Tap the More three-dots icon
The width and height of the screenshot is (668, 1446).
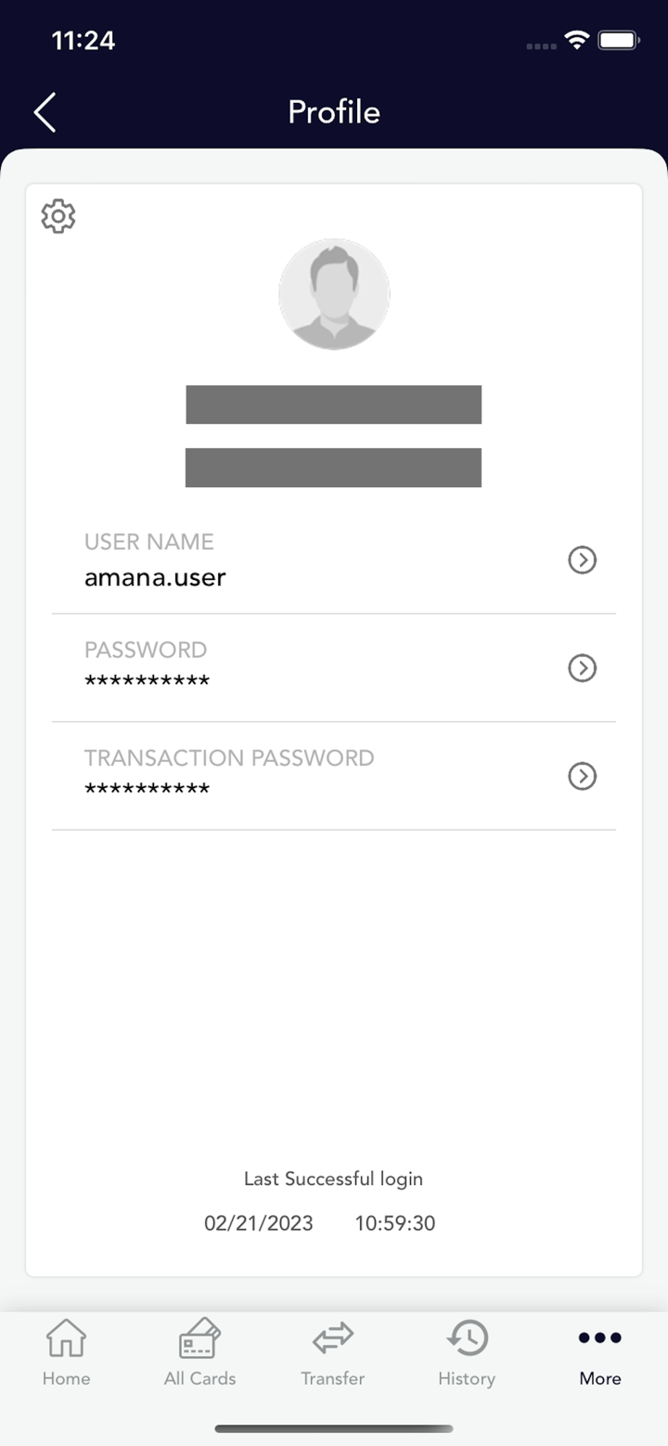pyautogui.click(x=599, y=1337)
